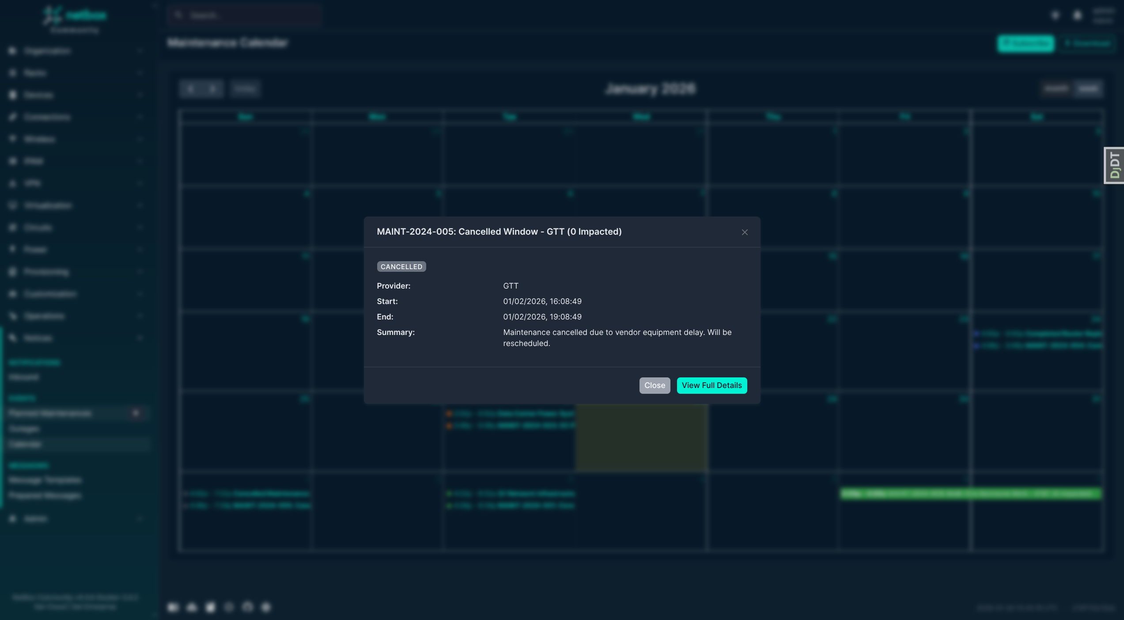Screen dimensions: 1124x620
Task: Click the View Full Details button
Action: coord(711,385)
